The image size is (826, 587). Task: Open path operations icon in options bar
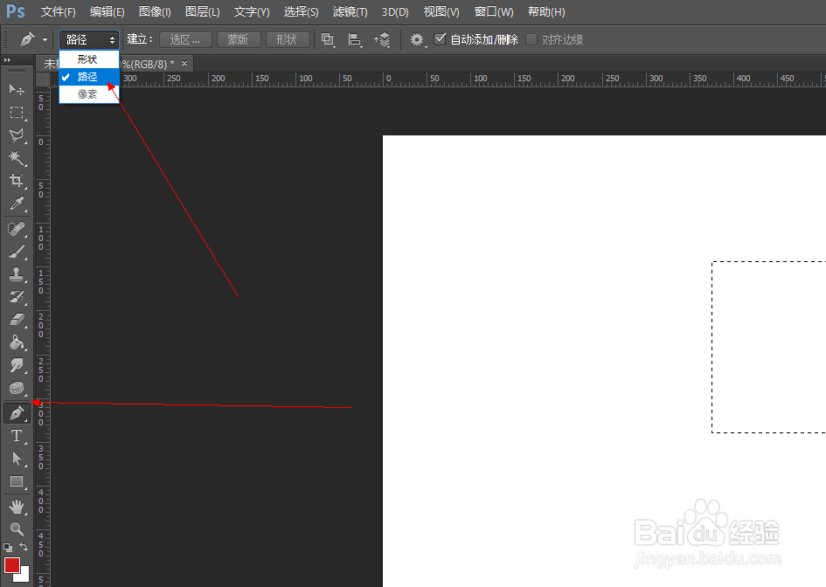click(x=328, y=39)
